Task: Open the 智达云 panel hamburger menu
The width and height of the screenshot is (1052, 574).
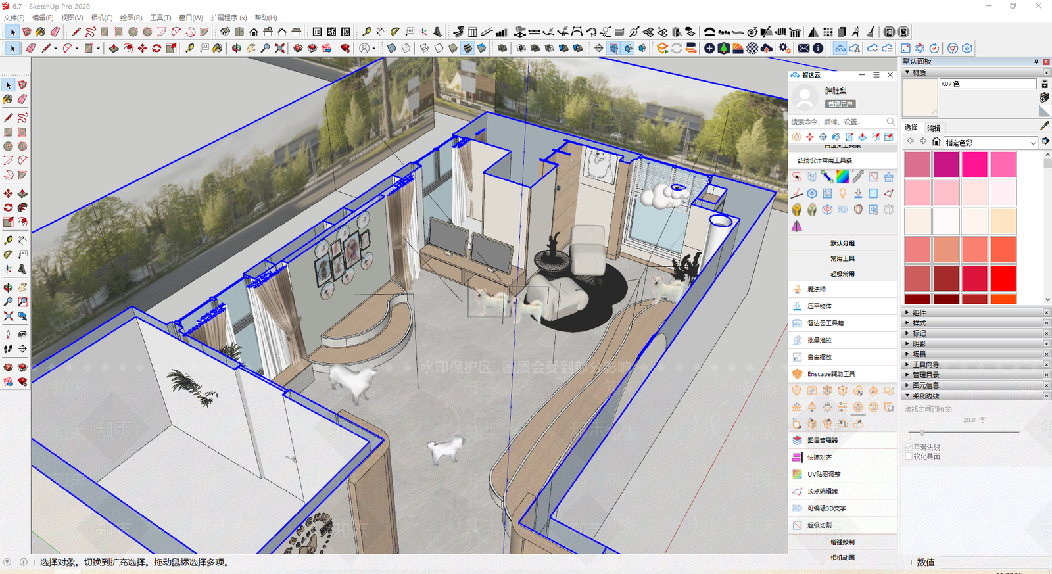Action: tap(876, 75)
